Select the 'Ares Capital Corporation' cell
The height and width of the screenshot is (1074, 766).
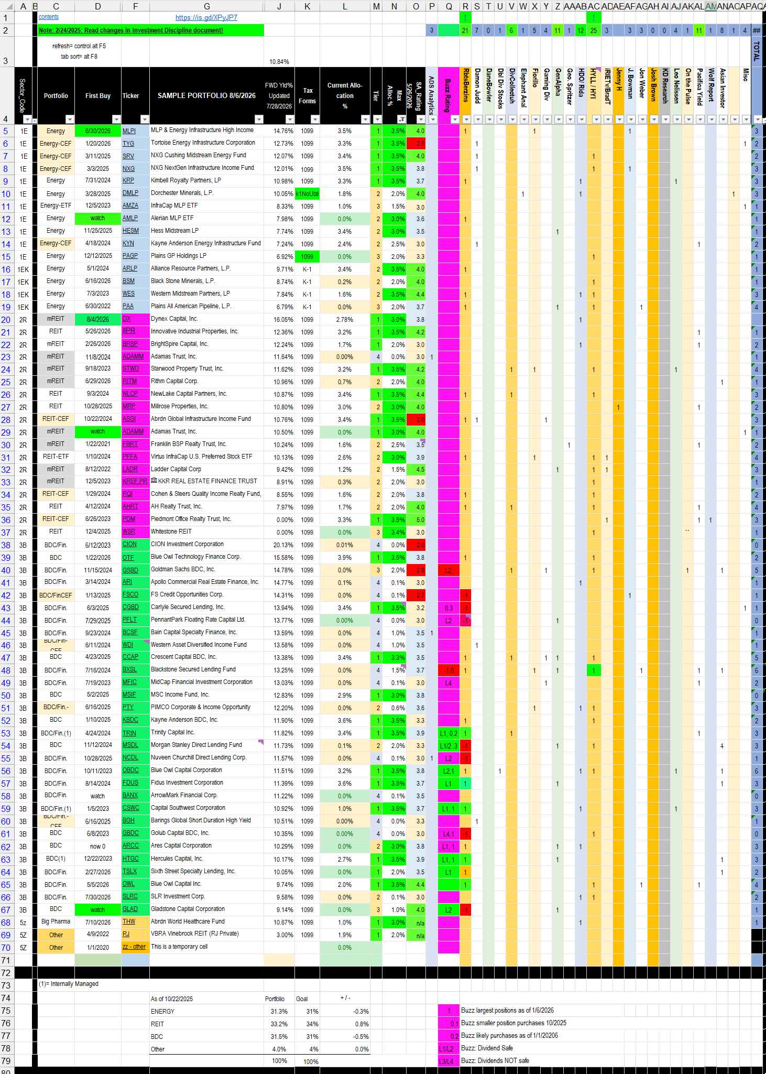(x=207, y=846)
